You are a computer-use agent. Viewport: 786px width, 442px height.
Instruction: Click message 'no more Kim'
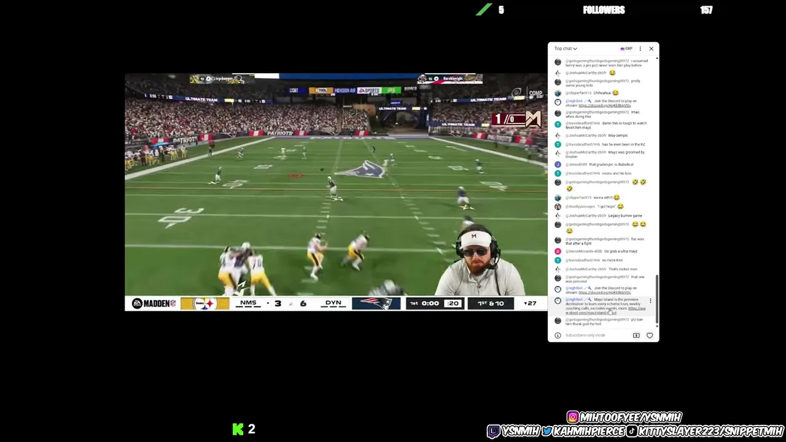click(x=612, y=260)
